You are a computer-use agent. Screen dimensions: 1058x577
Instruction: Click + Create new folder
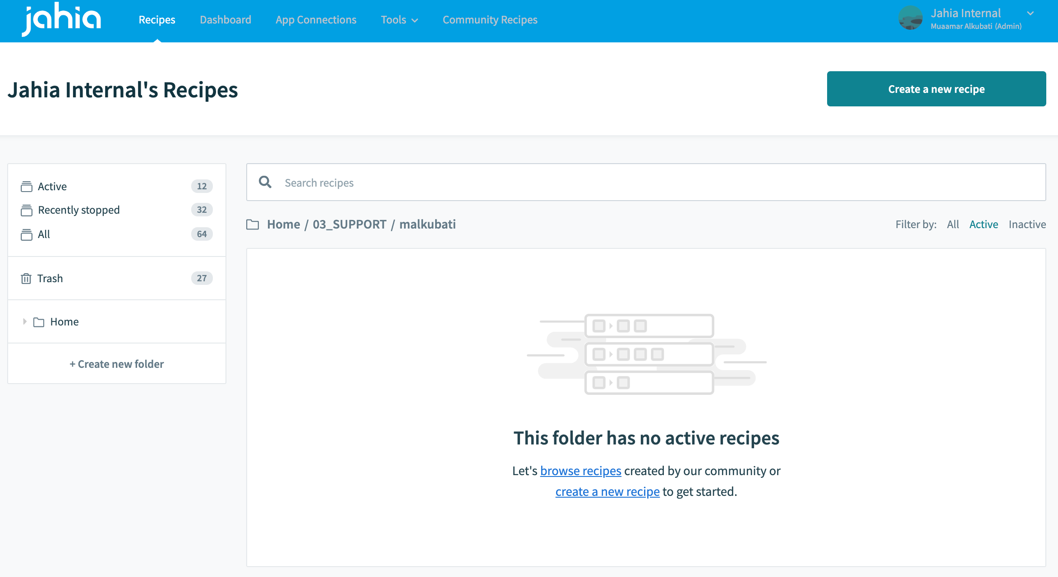click(117, 364)
